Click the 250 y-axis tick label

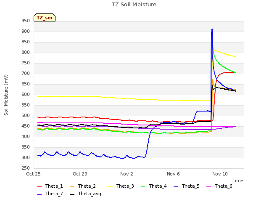point(26,168)
